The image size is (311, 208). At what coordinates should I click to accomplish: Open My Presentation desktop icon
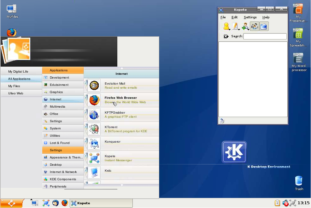pos(298,13)
